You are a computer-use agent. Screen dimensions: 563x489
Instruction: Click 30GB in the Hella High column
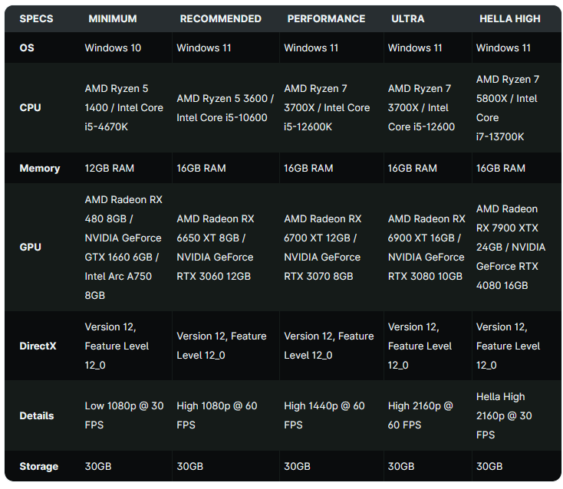point(489,467)
